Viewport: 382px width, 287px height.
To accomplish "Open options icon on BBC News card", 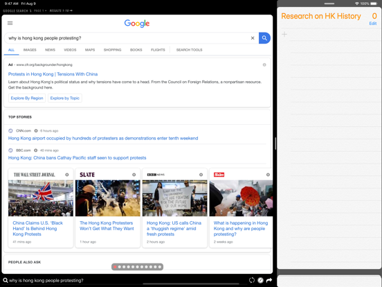I will (201, 175).
